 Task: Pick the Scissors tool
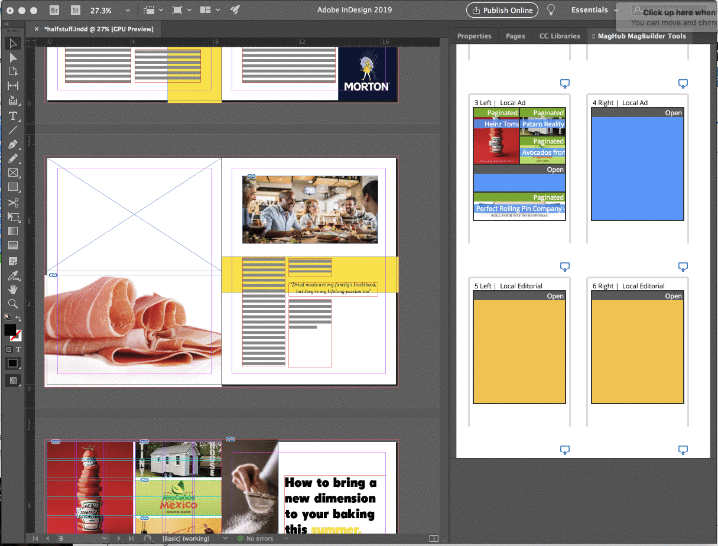[12, 203]
